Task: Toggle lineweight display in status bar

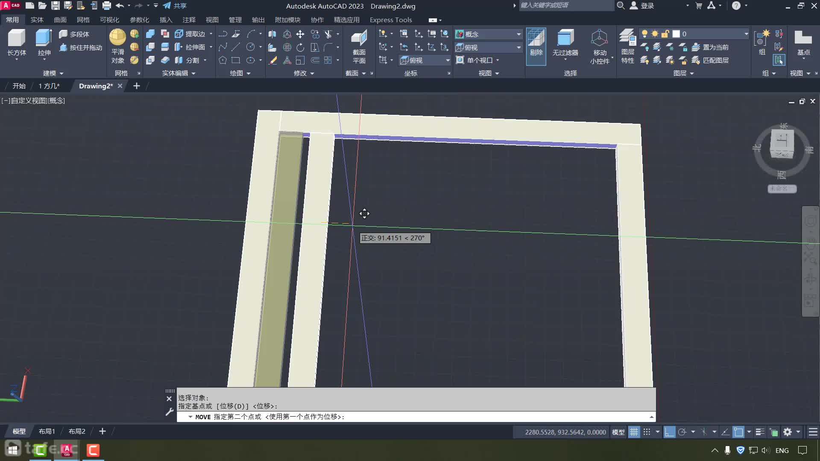Action: click(760, 432)
